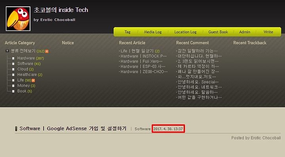Open recent comment 어떤 값을 구현하거나…
Image resolution: width=285 pixels, height=157 pixels.
[x=199, y=97]
